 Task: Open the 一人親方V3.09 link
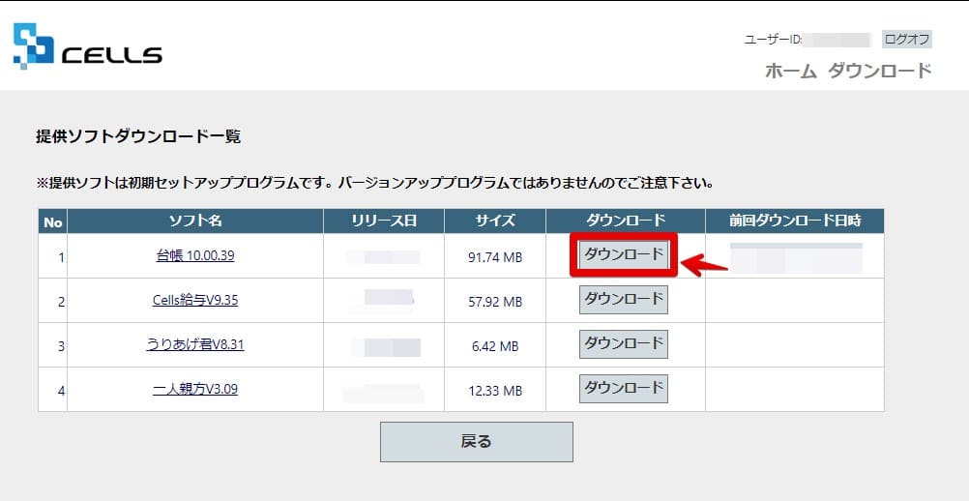195,389
